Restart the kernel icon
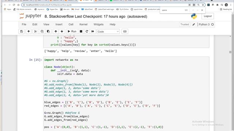The width and height of the screenshot is (234, 131). coord(87,32)
